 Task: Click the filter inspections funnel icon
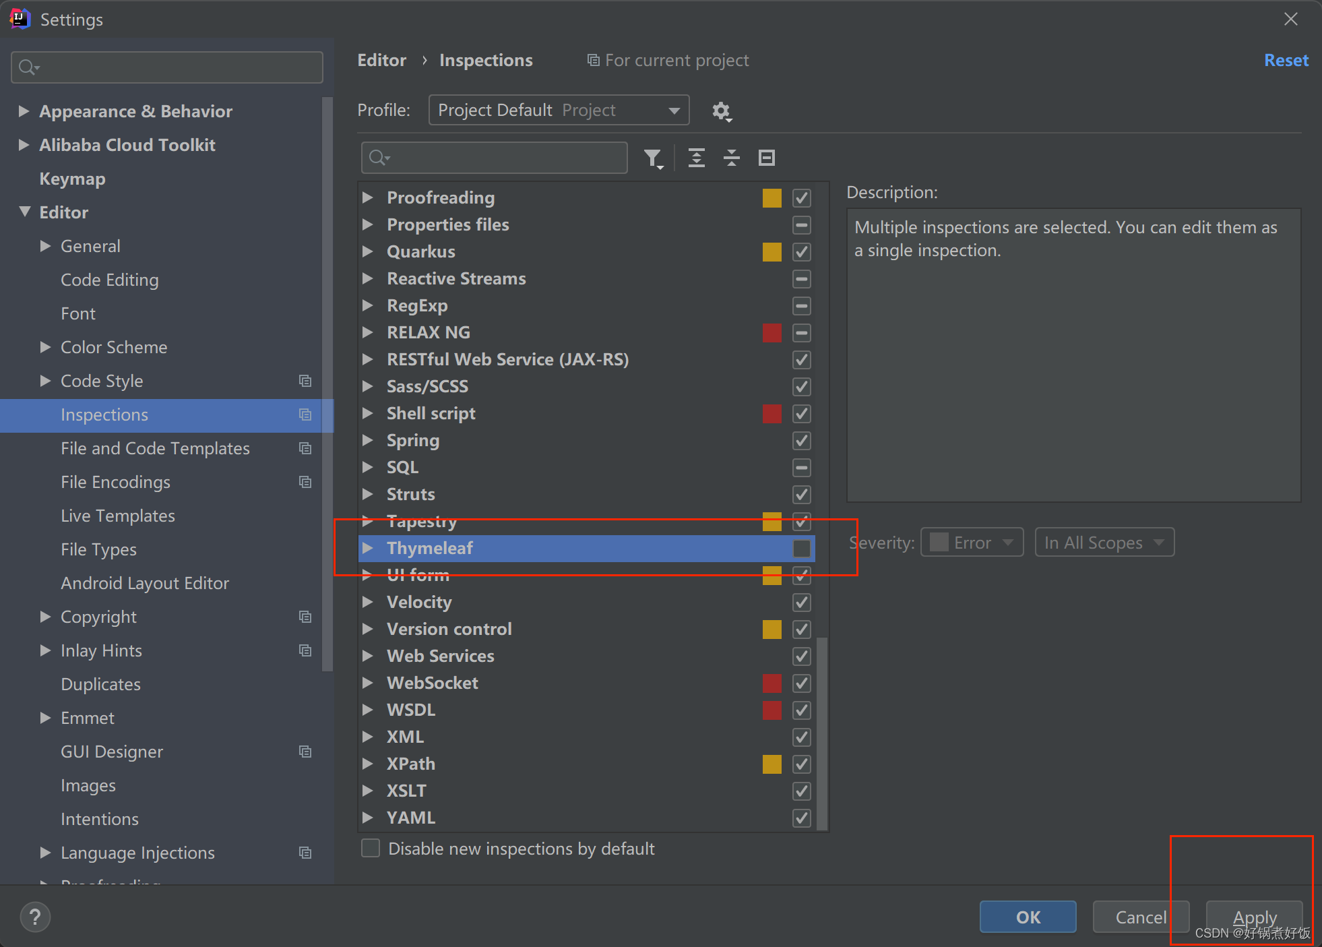tap(652, 158)
